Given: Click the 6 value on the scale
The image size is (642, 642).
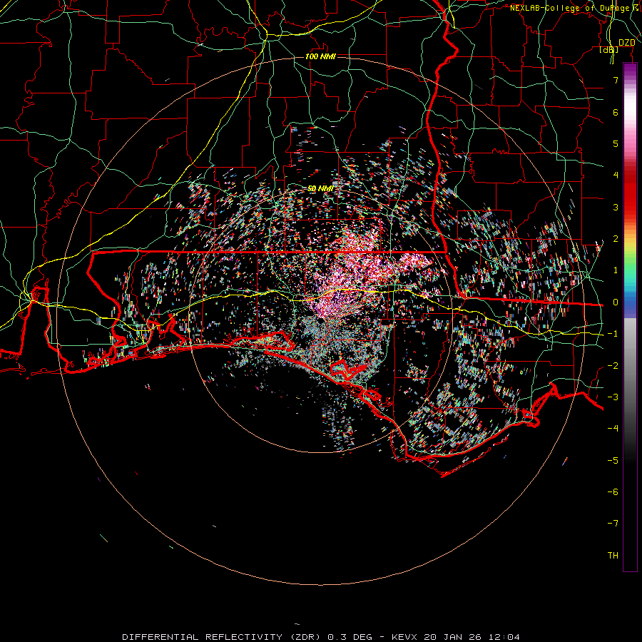Looking at the screenshot, I should pos(616,112).
